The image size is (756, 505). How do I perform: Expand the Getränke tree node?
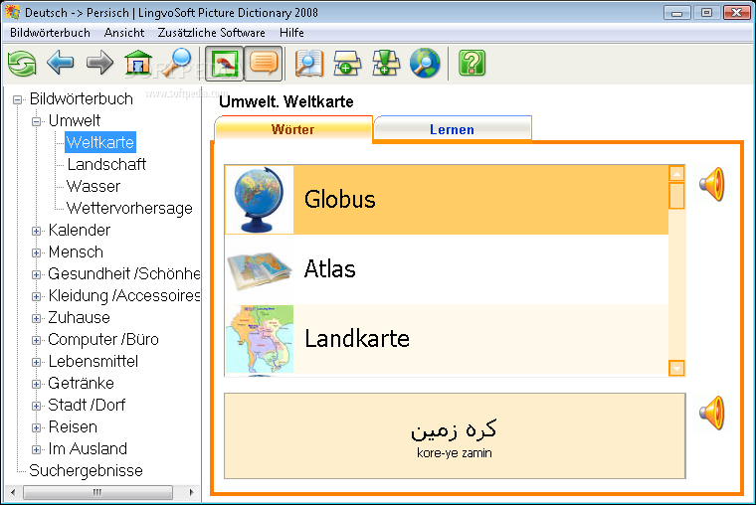pyautogui.click(x=36, y=384)
